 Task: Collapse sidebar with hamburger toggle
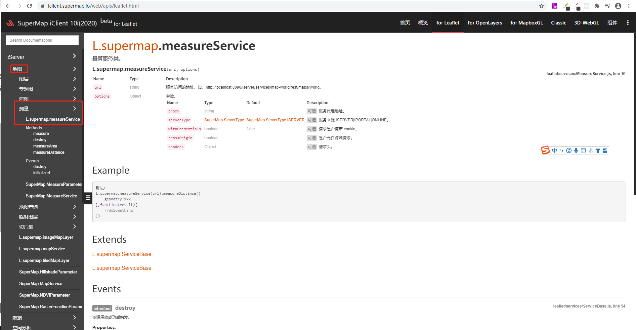87,198
